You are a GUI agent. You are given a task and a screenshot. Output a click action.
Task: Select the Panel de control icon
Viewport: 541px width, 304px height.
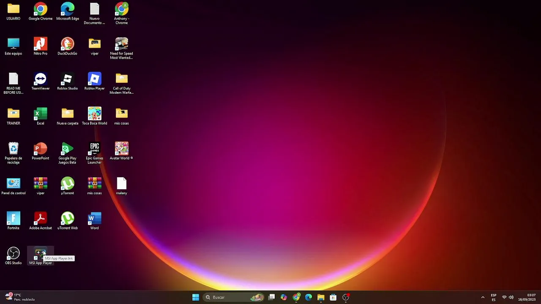click(x=14, y=186)
